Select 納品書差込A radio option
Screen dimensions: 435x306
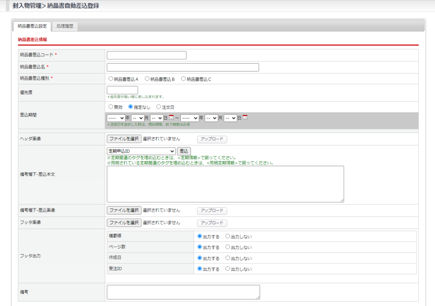pos(111,79)
